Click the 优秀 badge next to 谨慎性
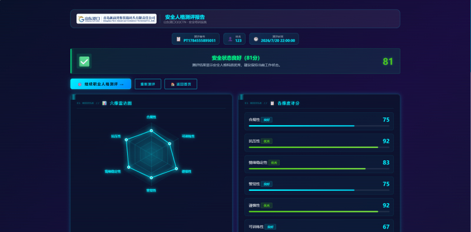The width and height of the screenshot is (471, 232). coord(267,206)
